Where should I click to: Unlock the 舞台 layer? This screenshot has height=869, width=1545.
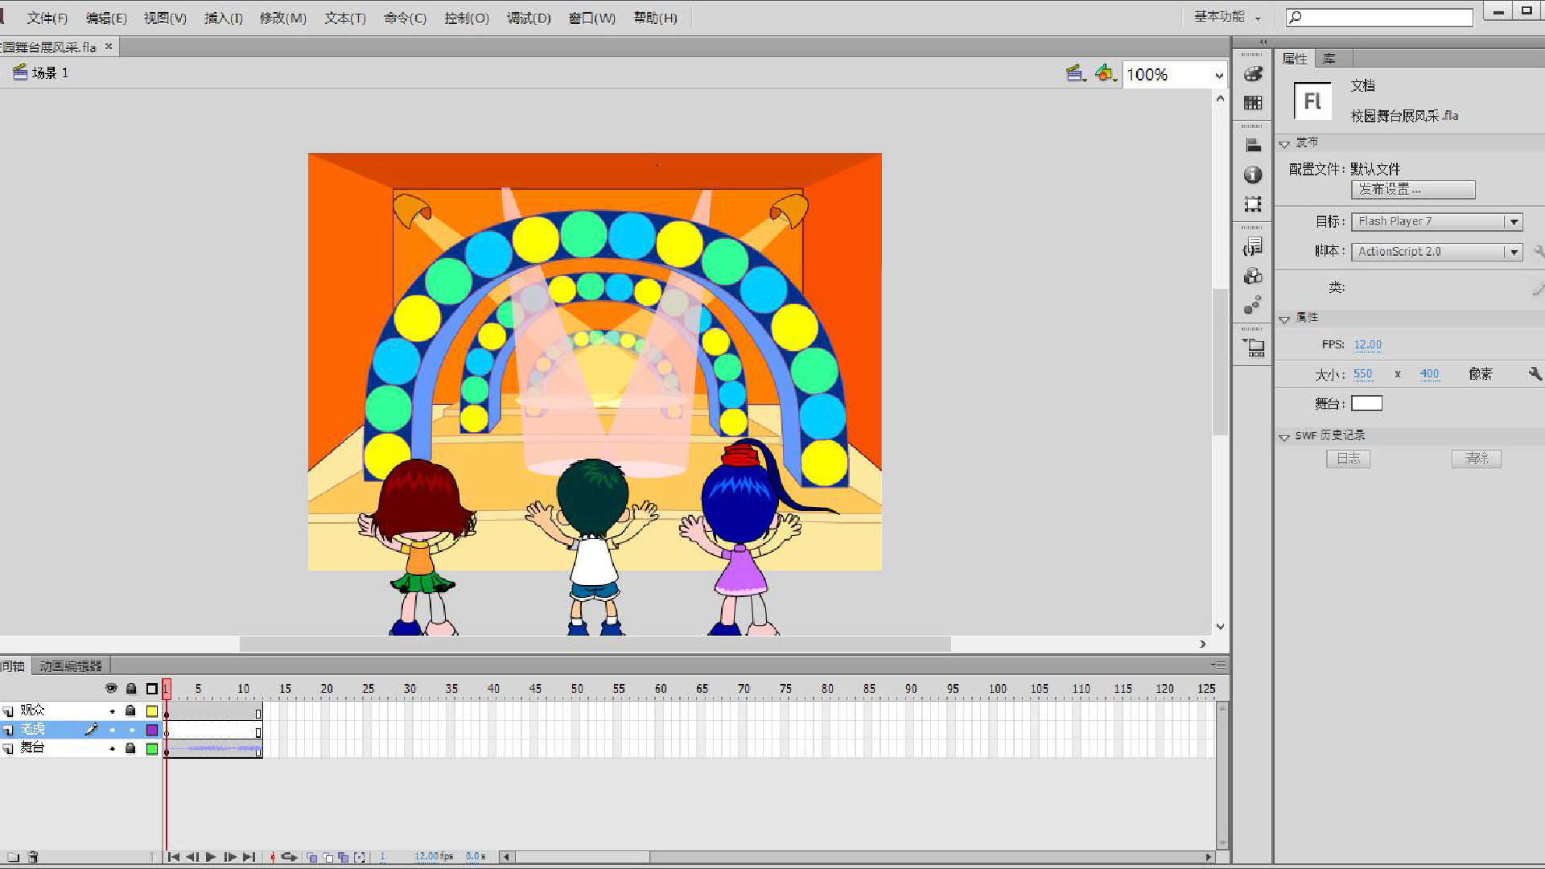point(130,748)
